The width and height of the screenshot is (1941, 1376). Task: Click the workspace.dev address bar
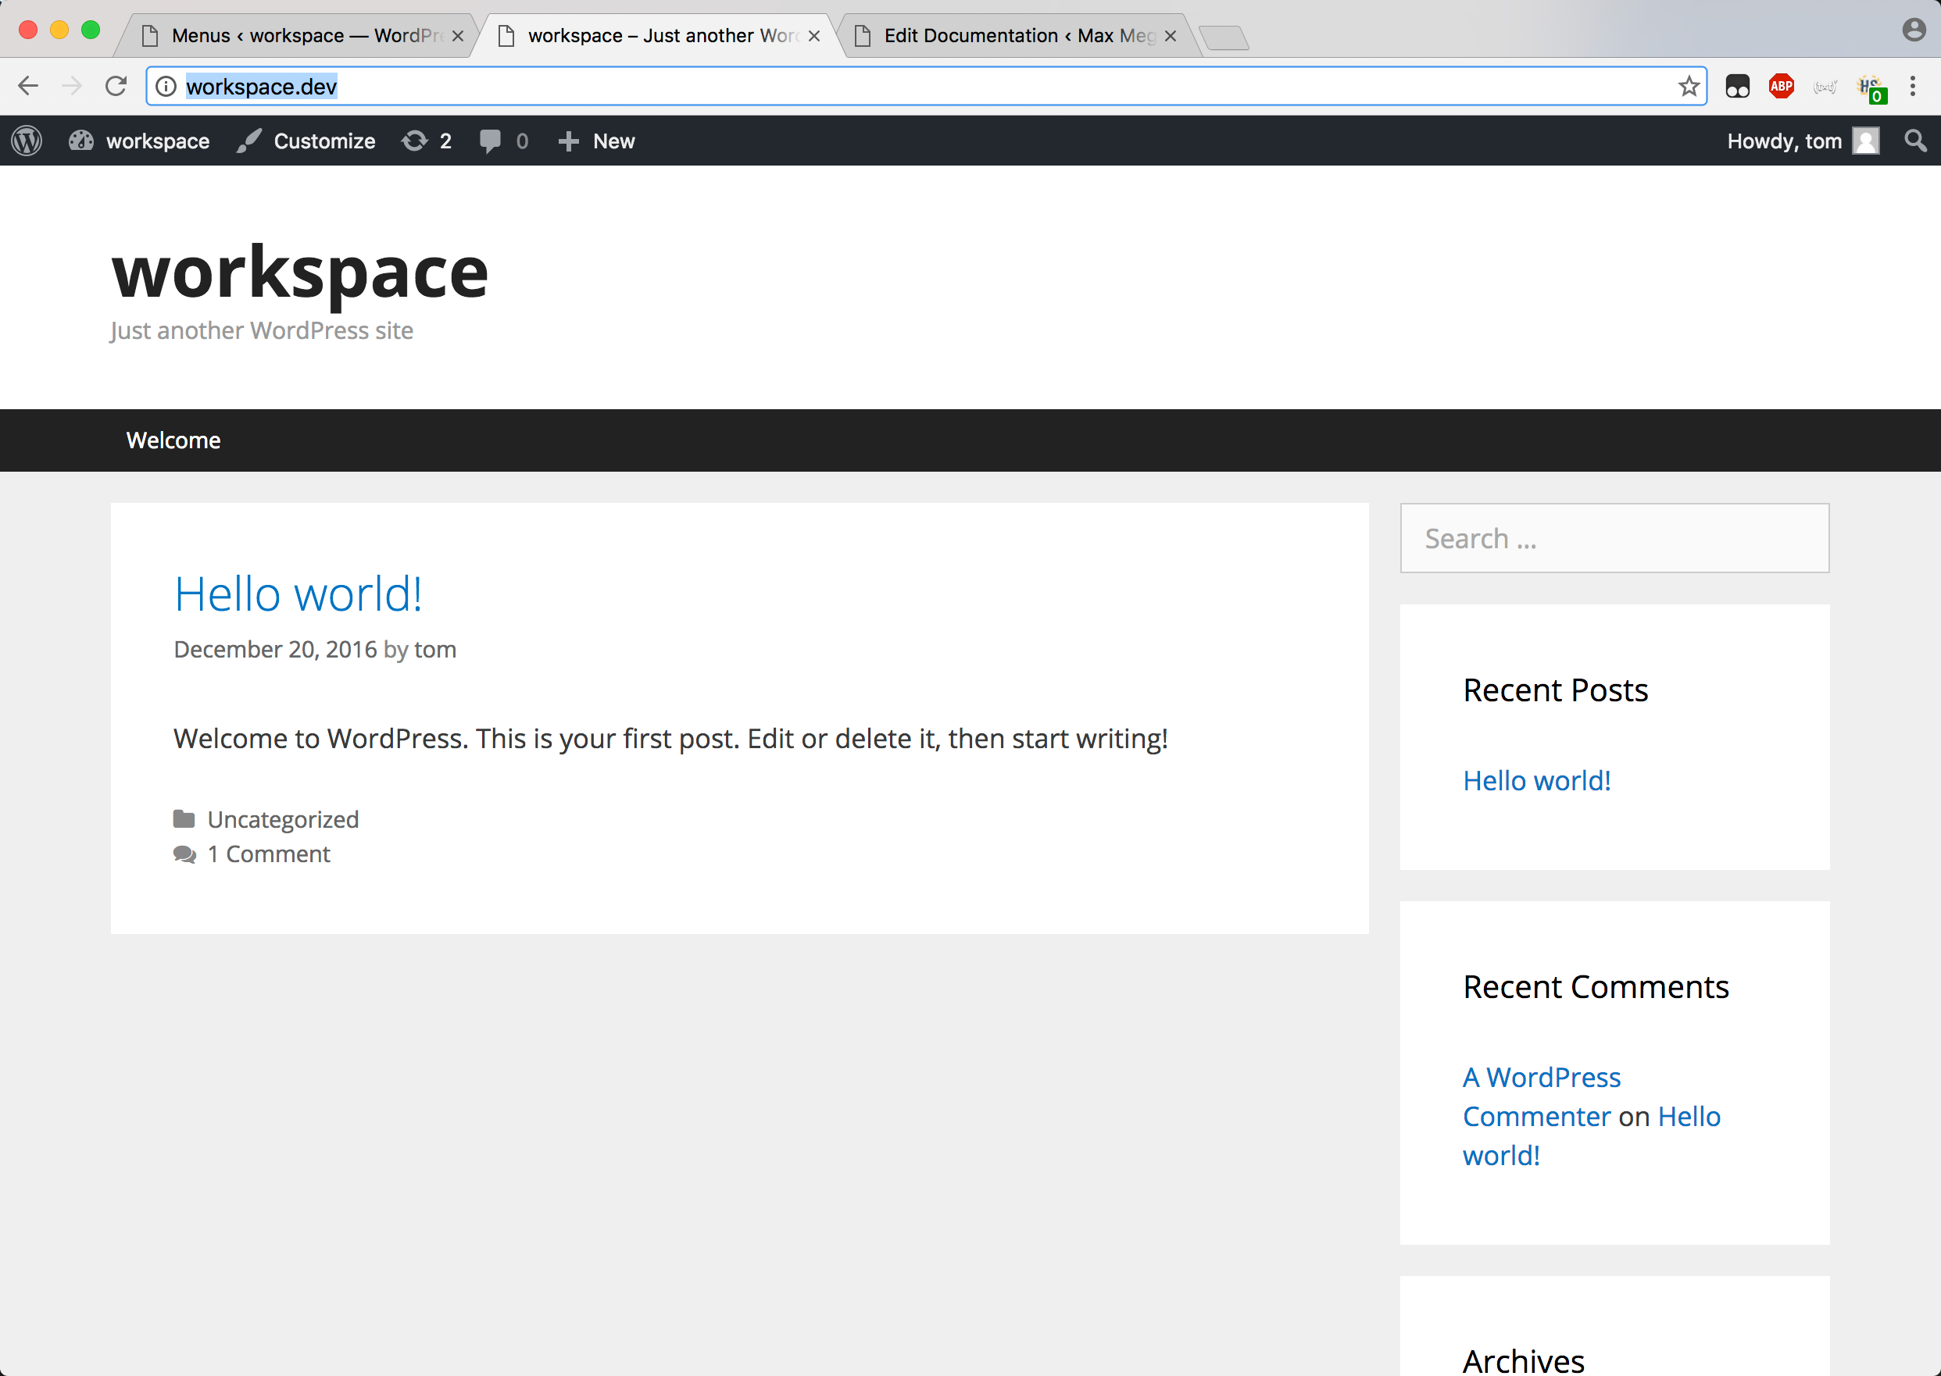[x=848, y=87]
